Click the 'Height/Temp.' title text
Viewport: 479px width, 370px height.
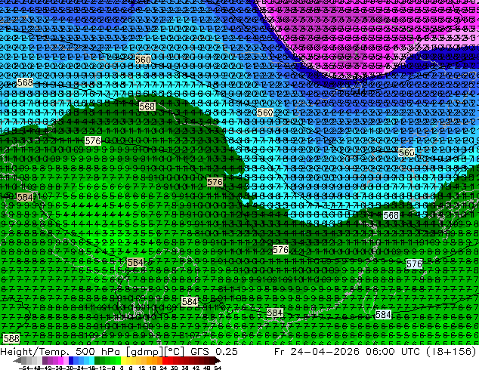click(x=35, y=351)
